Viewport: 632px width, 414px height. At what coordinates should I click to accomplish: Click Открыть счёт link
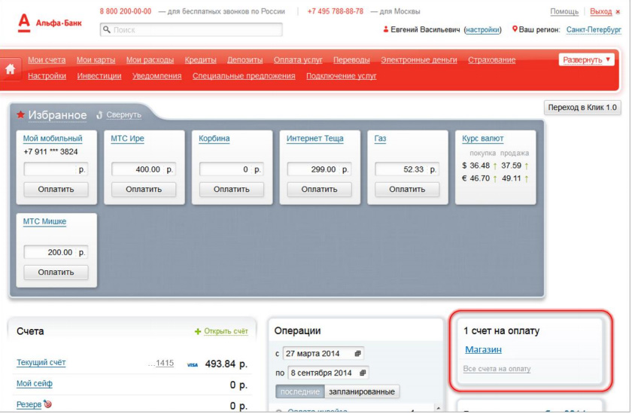point(226,331)
